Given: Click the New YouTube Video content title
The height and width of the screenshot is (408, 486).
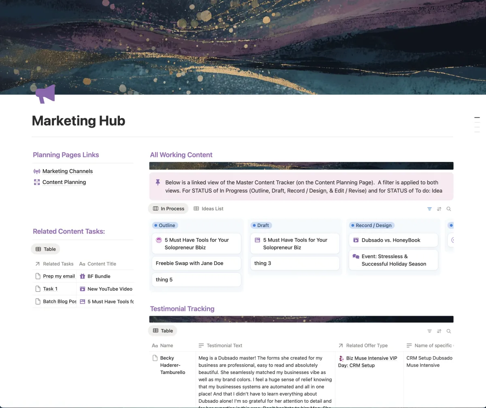Looking at the screenshot, I should [110, 289].
